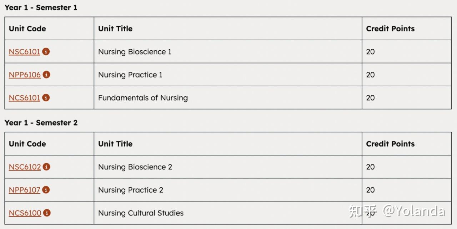This screenshot has width=457, height=229.
Task: Select the Nursing Bioscience 1 title cell
Action: tap(228, 52)
